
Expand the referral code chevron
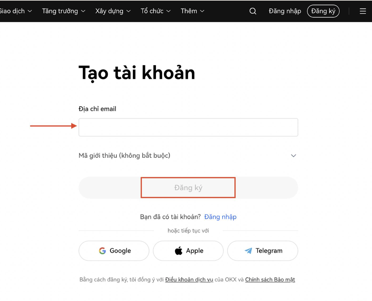pyautogui.click(x=293, y=156)
